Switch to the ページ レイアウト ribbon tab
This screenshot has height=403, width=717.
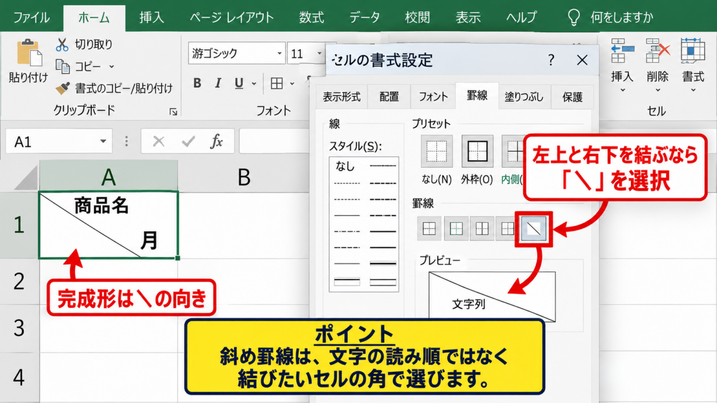click(x=231, y=17)
